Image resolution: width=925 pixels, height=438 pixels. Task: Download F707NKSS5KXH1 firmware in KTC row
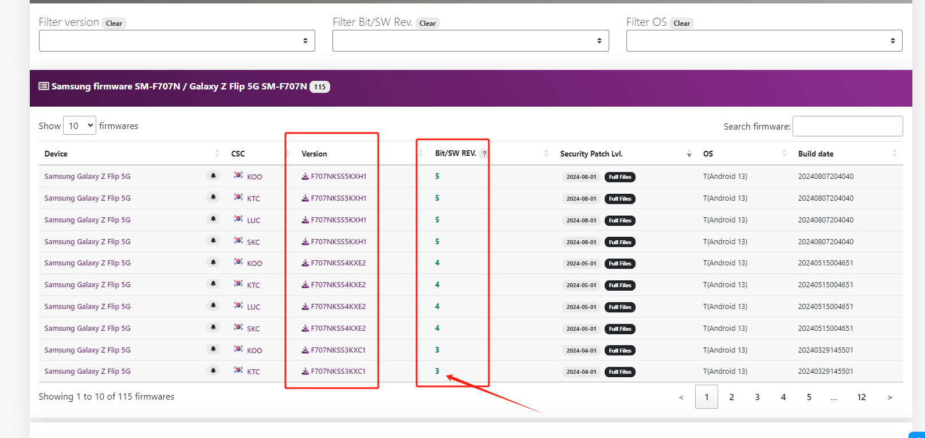coord(334,198)
